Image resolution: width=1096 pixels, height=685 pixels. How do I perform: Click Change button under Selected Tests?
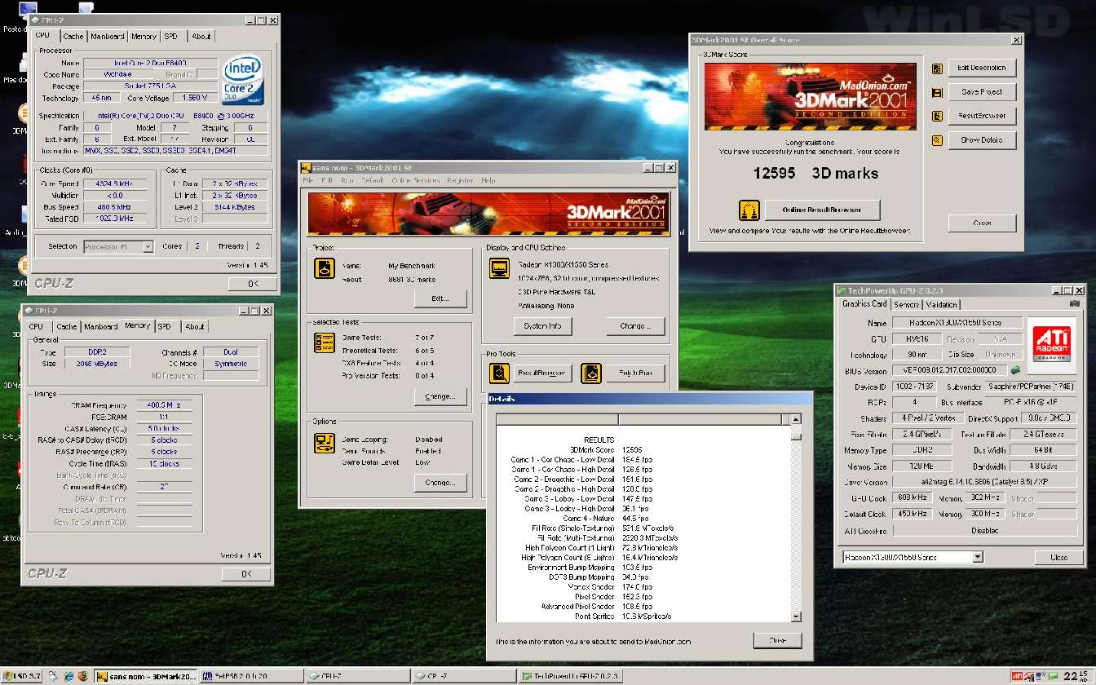[x=440, y=396]
